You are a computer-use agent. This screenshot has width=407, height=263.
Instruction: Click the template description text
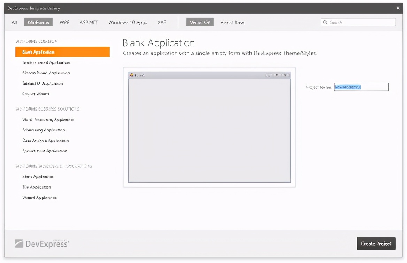pos(220,53)
